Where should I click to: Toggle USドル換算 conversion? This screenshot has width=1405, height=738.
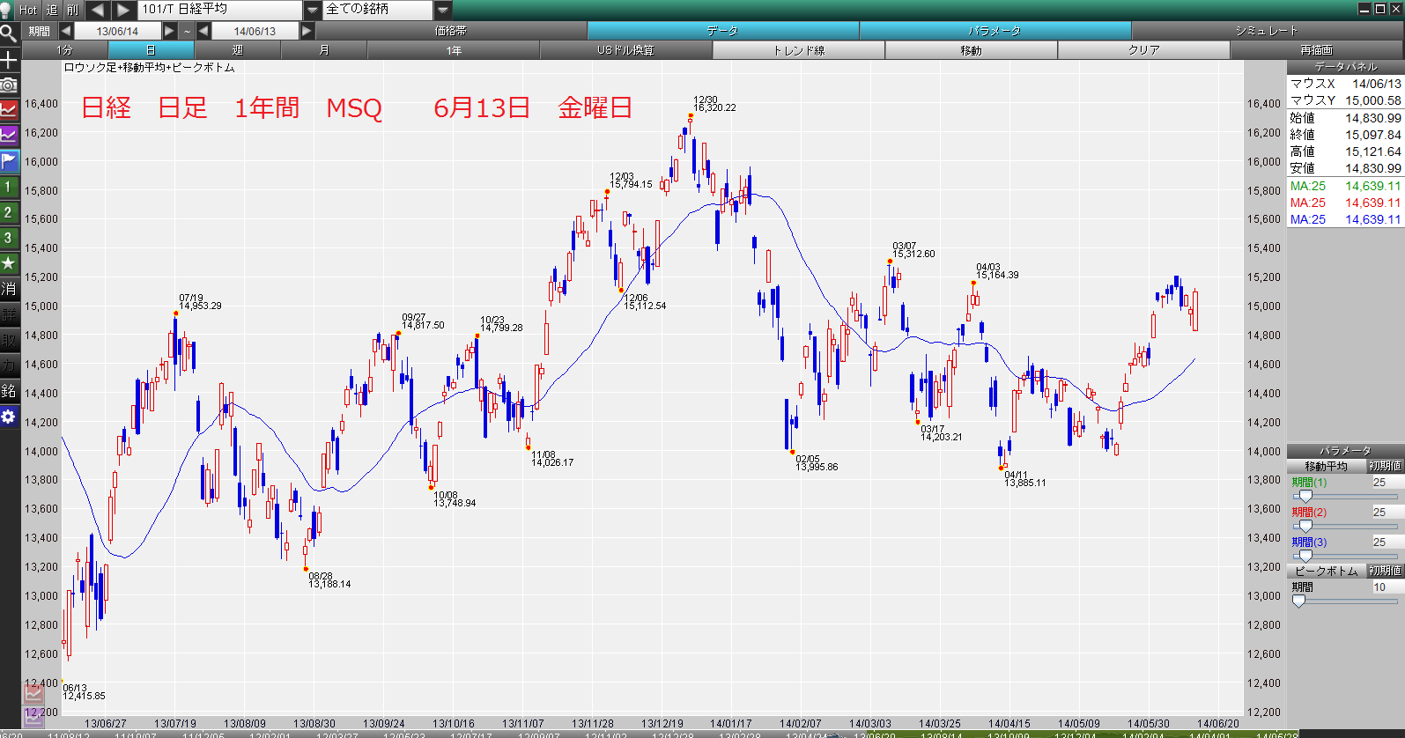625,50
